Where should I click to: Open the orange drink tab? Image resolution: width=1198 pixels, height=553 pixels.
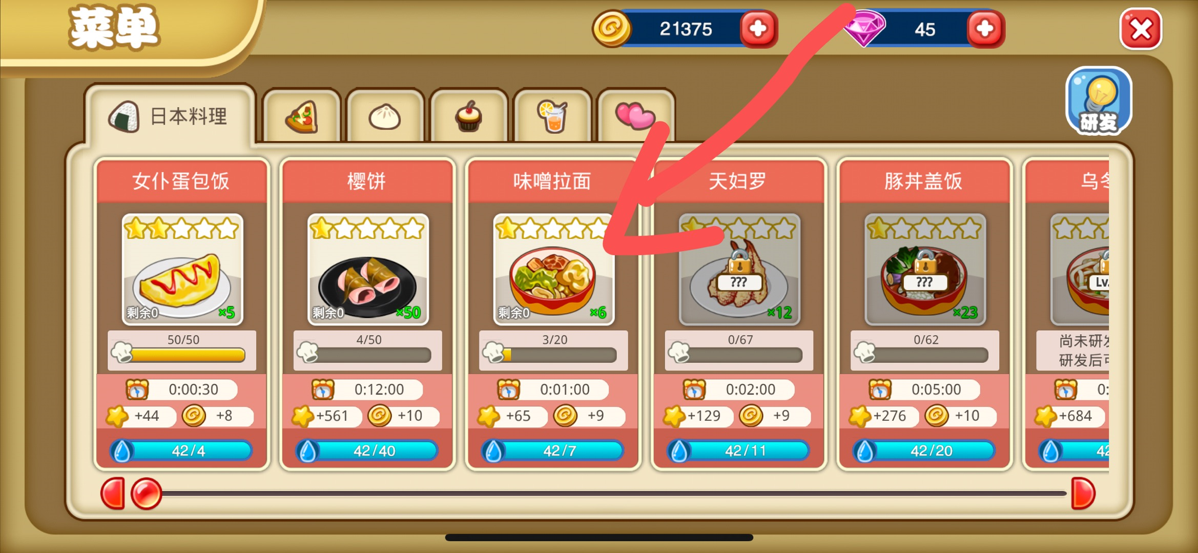coord(552,116)
